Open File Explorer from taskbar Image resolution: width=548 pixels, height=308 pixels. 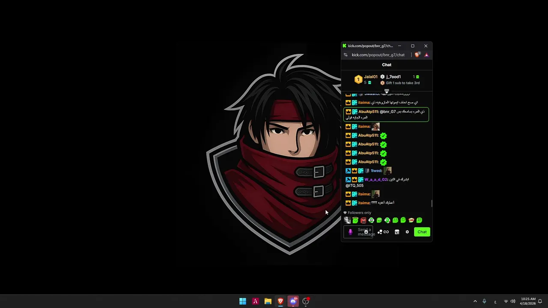click(x=268, y=301)
